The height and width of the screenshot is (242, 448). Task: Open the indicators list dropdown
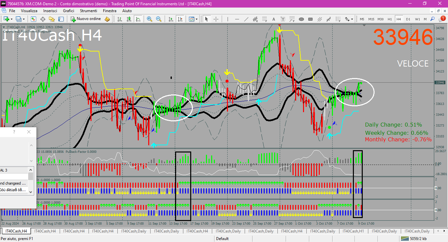pos(193,19)
